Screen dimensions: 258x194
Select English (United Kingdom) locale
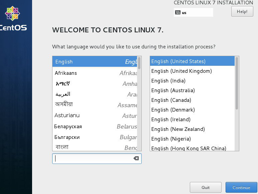[181, 71]
